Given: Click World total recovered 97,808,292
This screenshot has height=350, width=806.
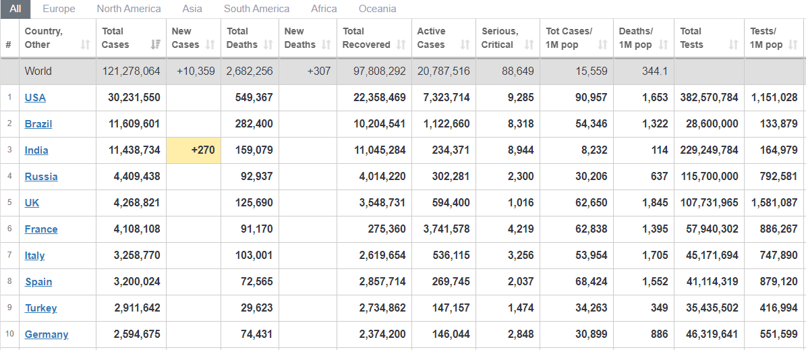Looking at the screenshot, I should tap(379, 71).
